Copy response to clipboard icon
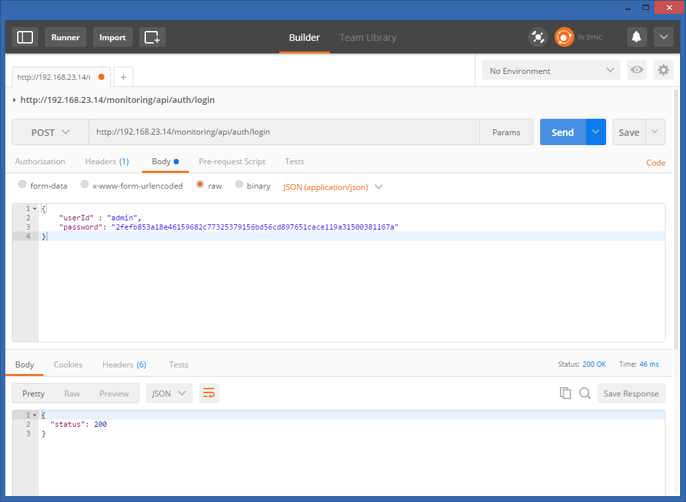Viewport: 686px width, 502px height. 565,394
